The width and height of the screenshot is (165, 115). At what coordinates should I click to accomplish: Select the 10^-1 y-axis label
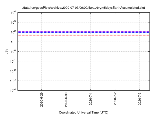pos(13,61)
